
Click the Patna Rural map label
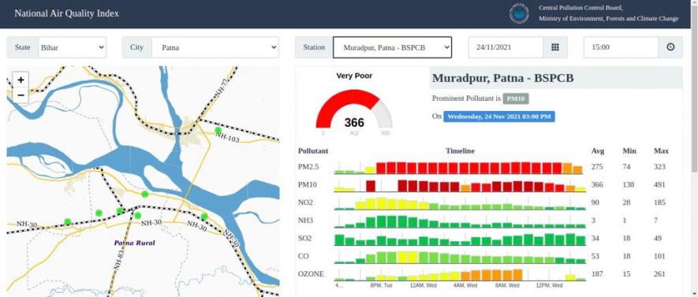[x=134, y=243]
